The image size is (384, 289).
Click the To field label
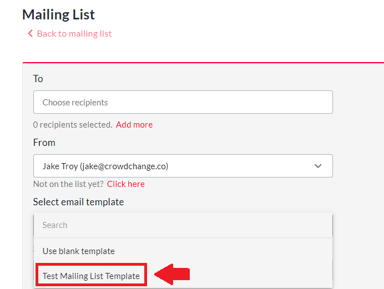pos(38,79)
